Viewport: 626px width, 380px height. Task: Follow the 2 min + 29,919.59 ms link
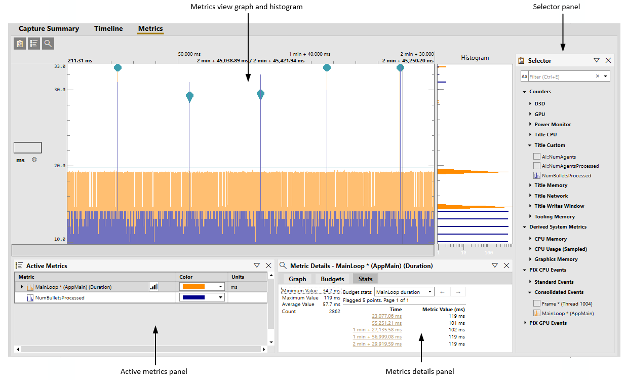377,344
